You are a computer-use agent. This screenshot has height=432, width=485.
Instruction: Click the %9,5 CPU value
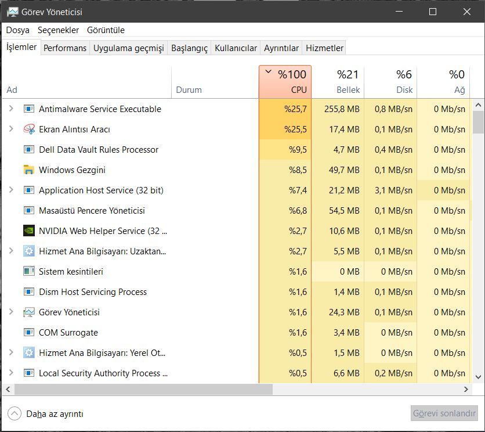click(298, 150)
